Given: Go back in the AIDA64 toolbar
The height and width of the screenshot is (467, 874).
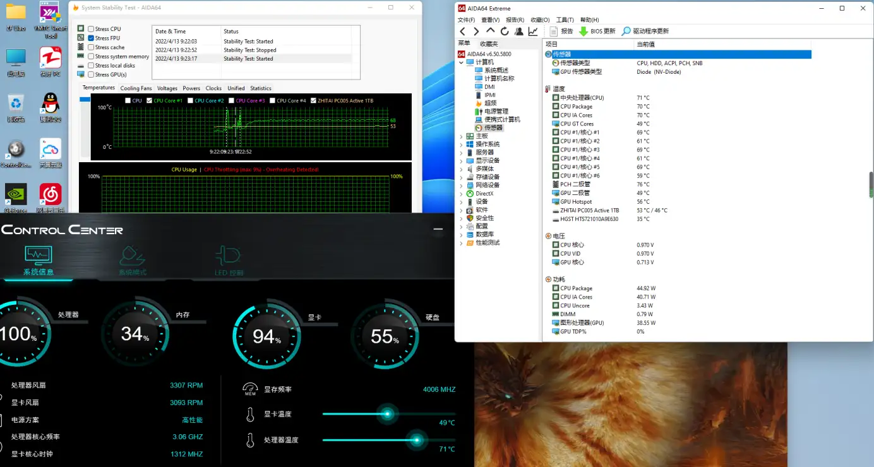Looking at the screenshot, I should coord(462,31).
